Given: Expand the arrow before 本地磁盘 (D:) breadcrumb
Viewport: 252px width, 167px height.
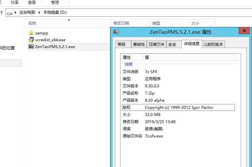Looking at the screenshot, I should tap(39, 12).
